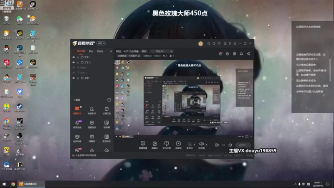Select the 文本 1 layer row
This screenshot has height=188, width=334.
coord(92,57)
